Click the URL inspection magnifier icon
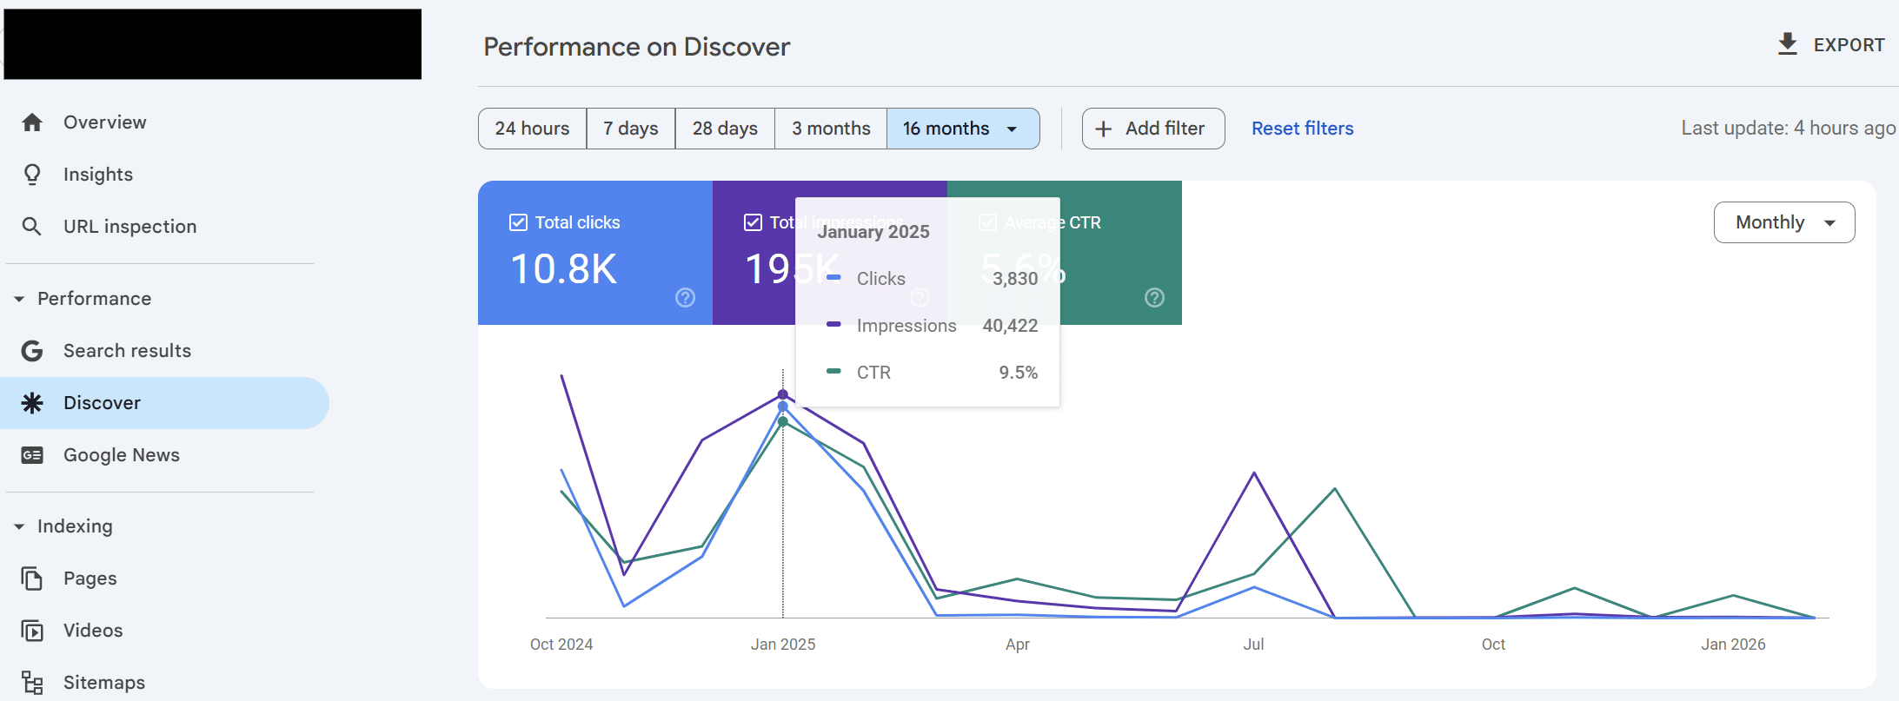 (x=32, y=227)
